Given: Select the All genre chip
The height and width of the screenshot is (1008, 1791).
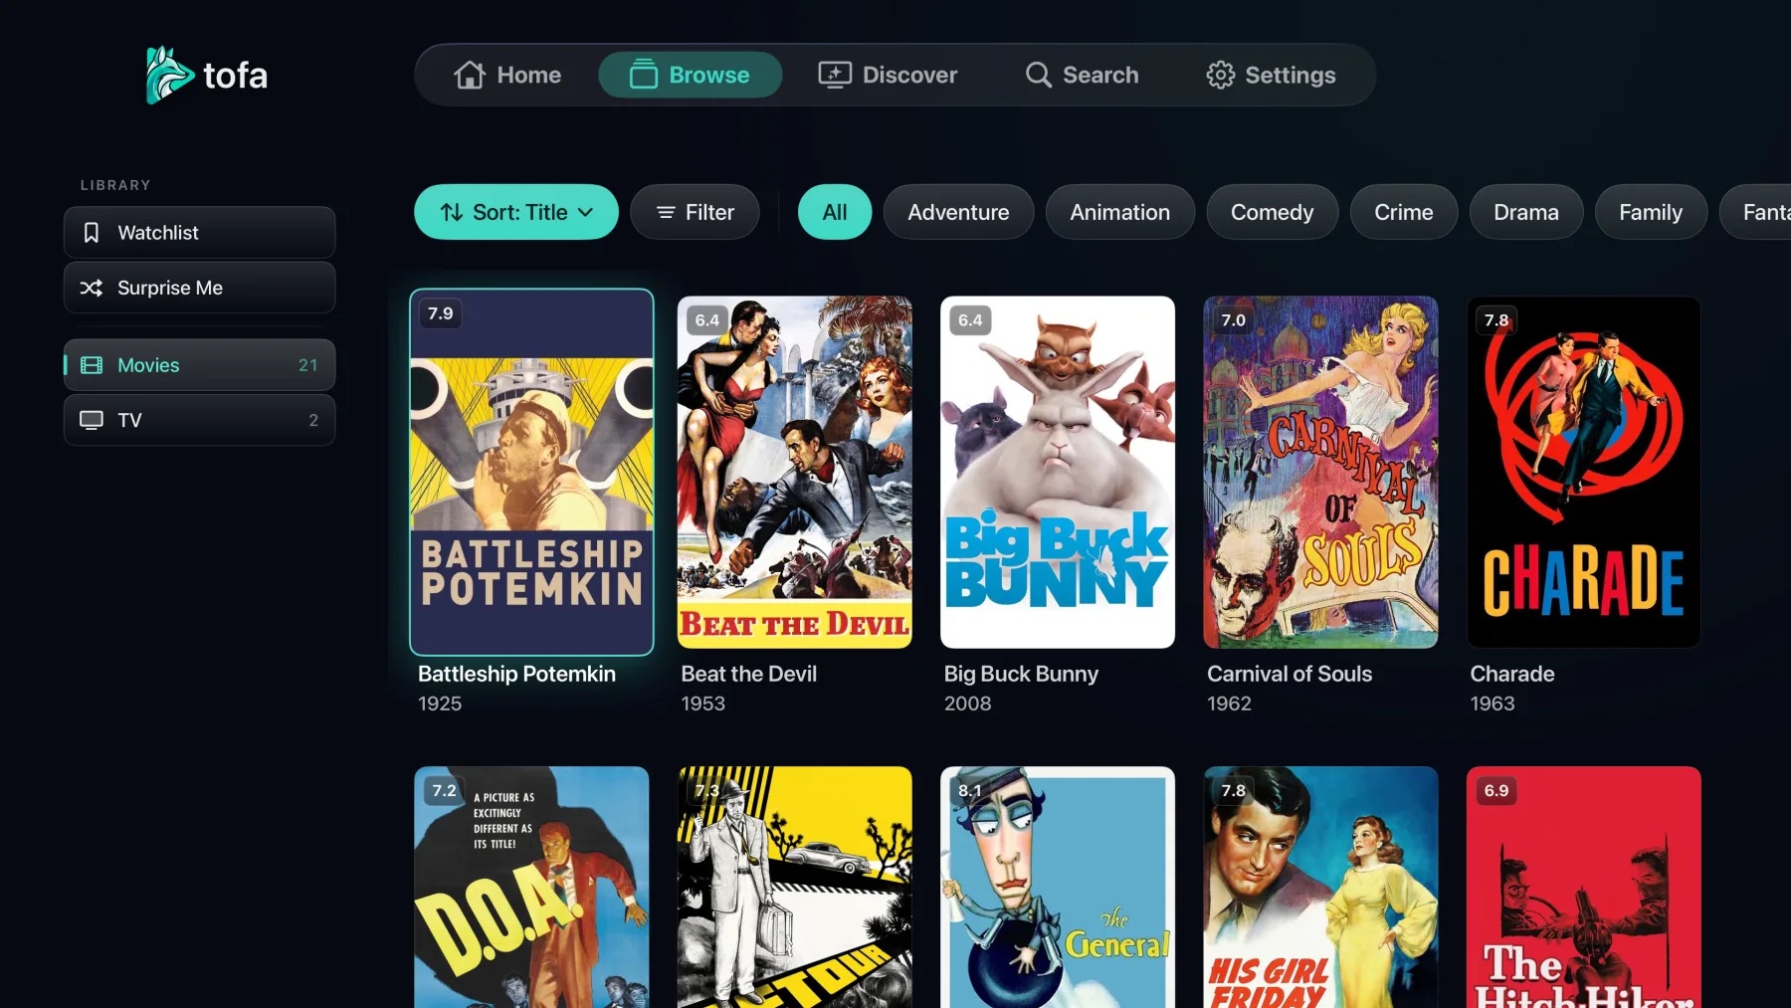Looking at the screenshot, I should coord(835,212).
